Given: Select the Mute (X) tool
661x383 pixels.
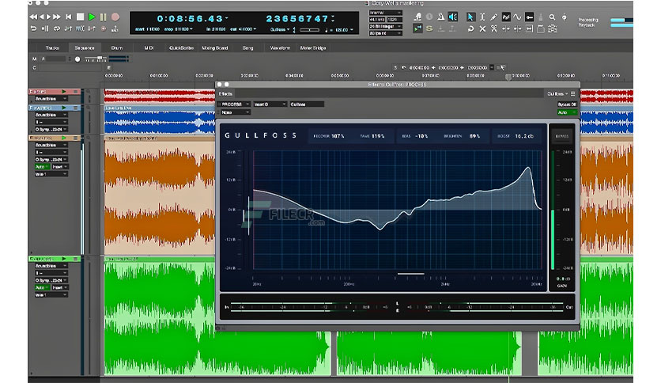Looking at the screenshot, I should click(x=482, y=28).
